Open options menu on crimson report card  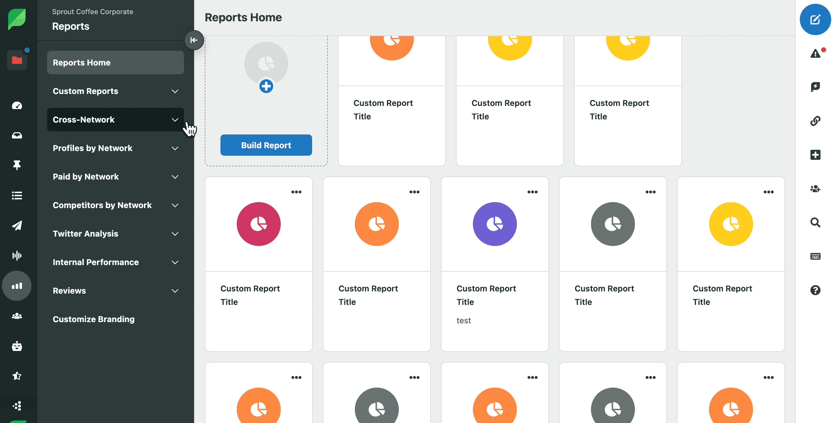click(296, 192)
